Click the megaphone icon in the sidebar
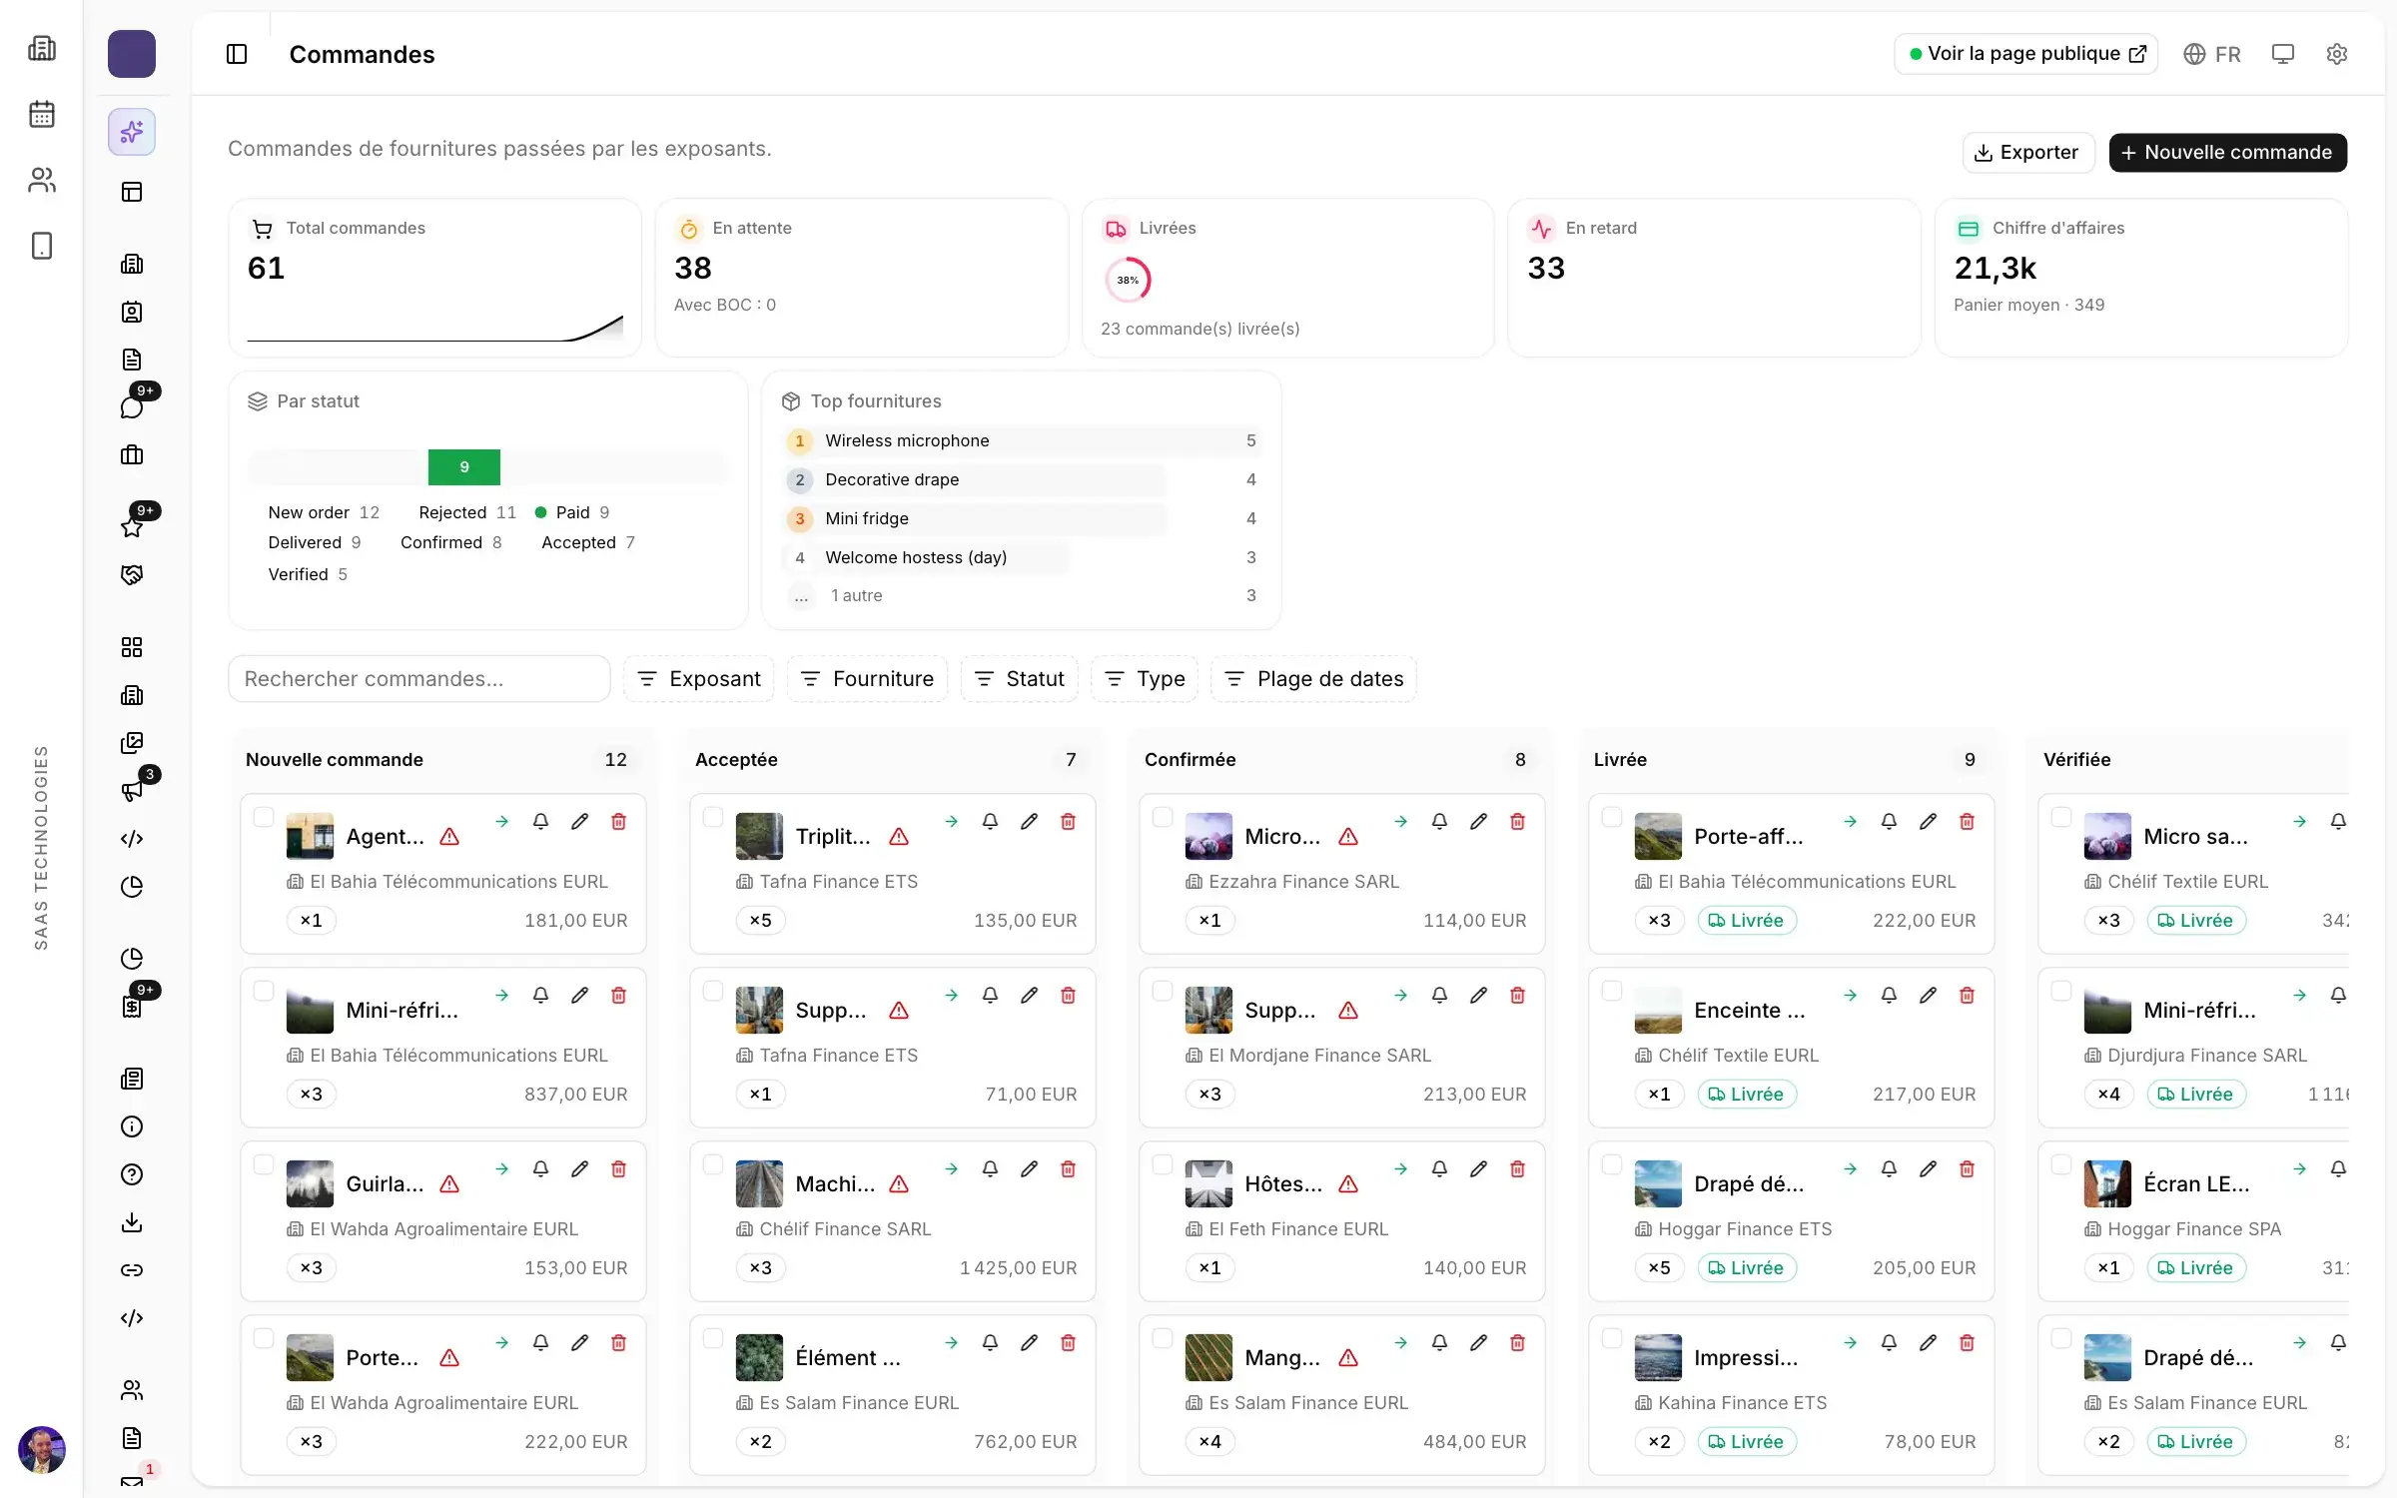 point(132,791)
